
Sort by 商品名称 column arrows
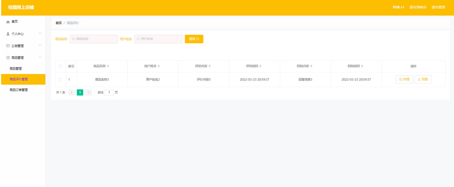(108, 66)
